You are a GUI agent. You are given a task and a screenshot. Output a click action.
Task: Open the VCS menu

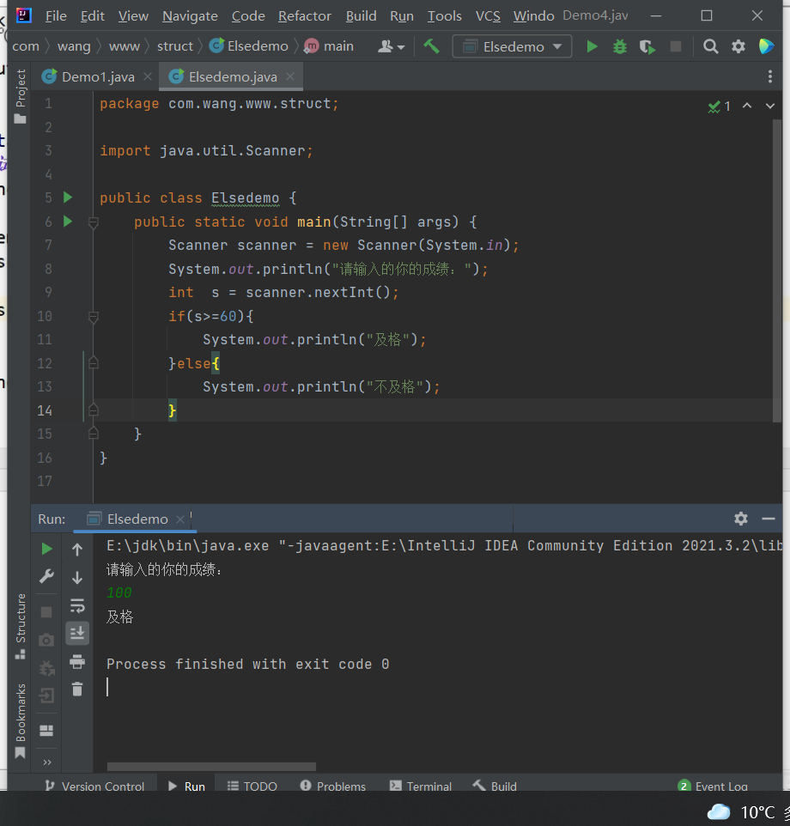click(x=488, y=16)
